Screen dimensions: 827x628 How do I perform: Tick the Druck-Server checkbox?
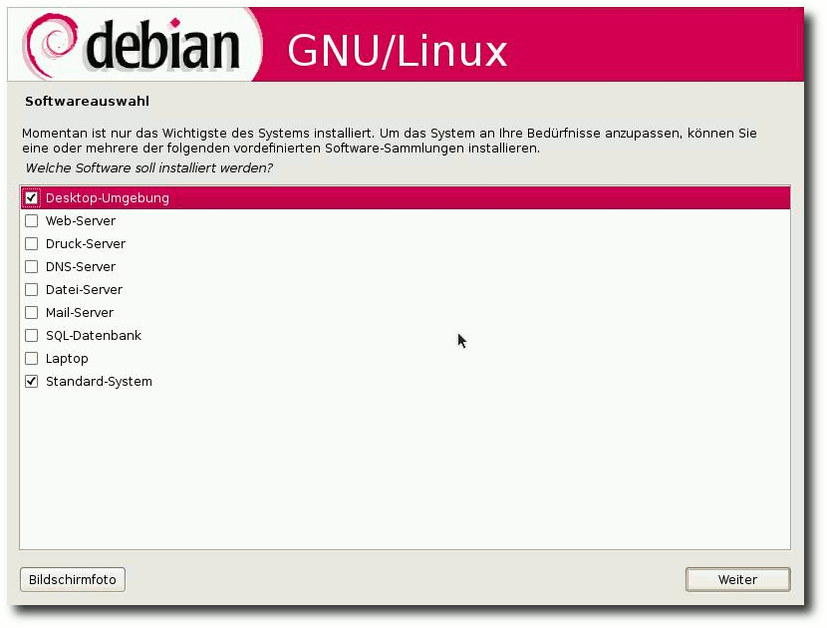tap(31, 244)
